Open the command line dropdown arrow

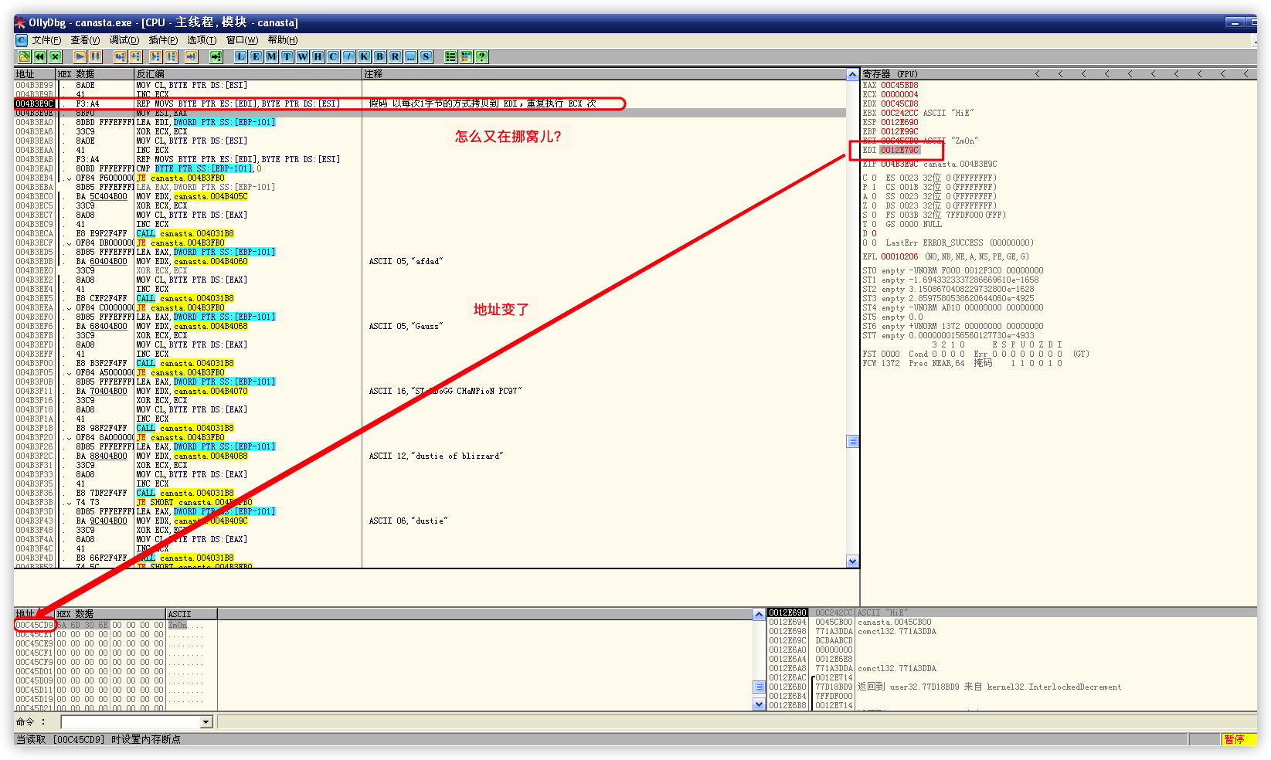(x=206, y=722)
